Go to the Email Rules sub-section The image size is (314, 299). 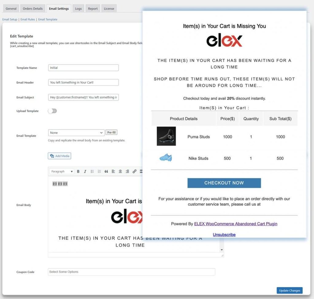click(28, 19)
